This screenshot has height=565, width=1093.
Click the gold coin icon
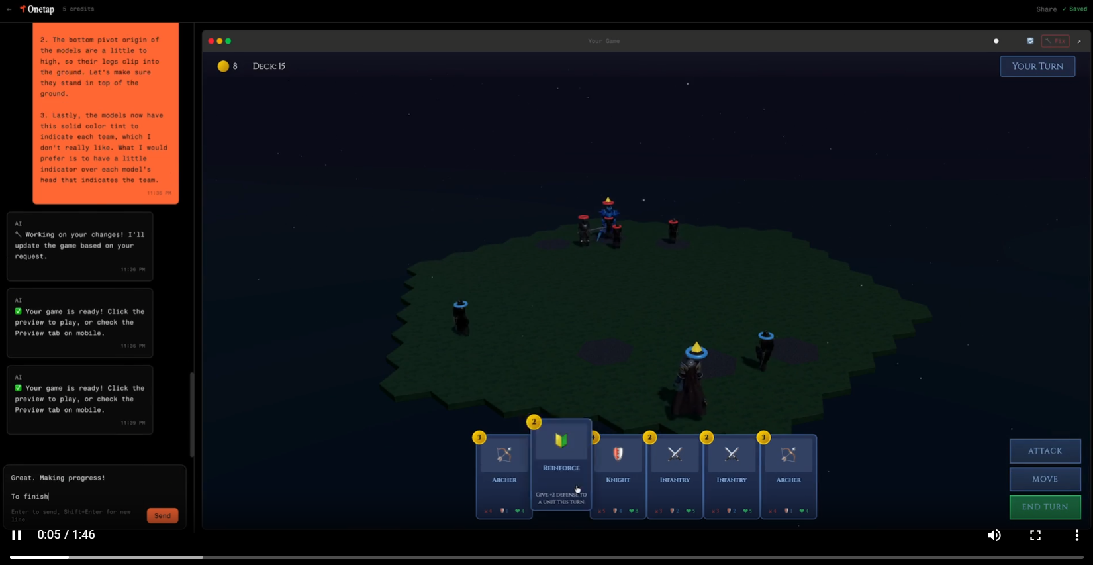coord(223,66)
